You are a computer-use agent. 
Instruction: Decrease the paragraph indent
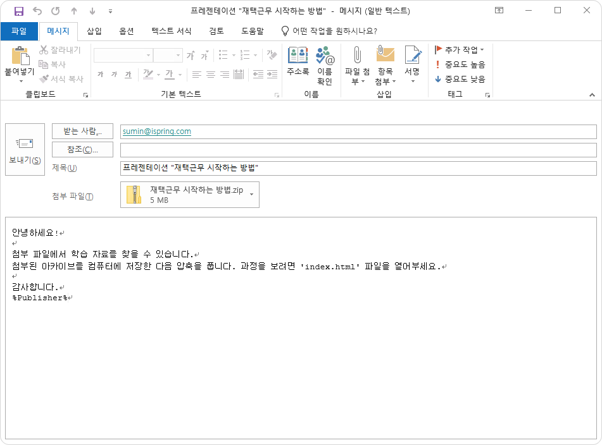[258, 75]
